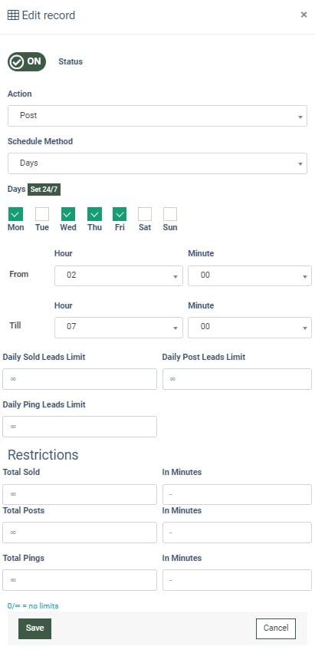This screenshot has width=315, height=653.
Task: Check the Sun checkbox
Action: coord(170,214)
